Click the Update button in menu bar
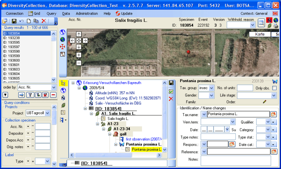This screenshot has width=281, height=169. [124, 13]
